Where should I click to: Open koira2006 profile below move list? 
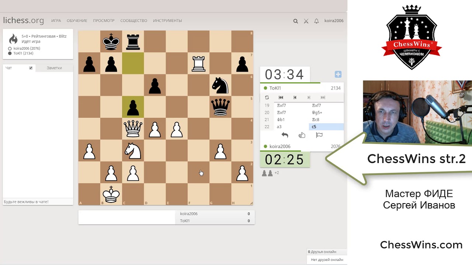[280, 146]
